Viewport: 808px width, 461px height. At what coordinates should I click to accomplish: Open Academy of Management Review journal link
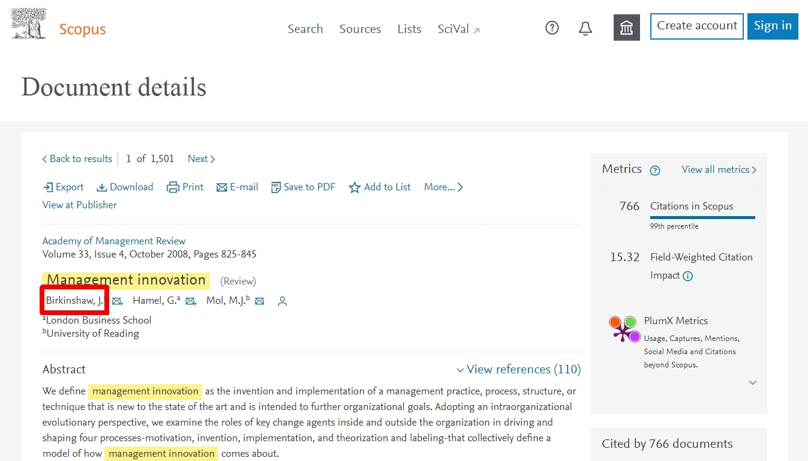tap(114, 241)
